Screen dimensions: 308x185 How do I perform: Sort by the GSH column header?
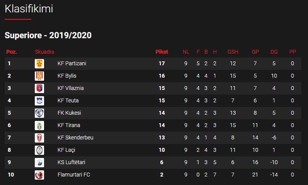233,52
